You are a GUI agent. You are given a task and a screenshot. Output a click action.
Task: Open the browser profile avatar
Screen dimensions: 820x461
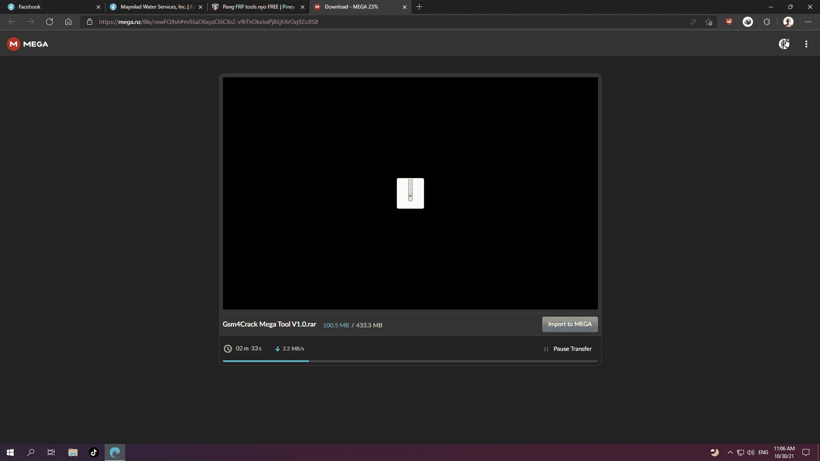(788, 22)
